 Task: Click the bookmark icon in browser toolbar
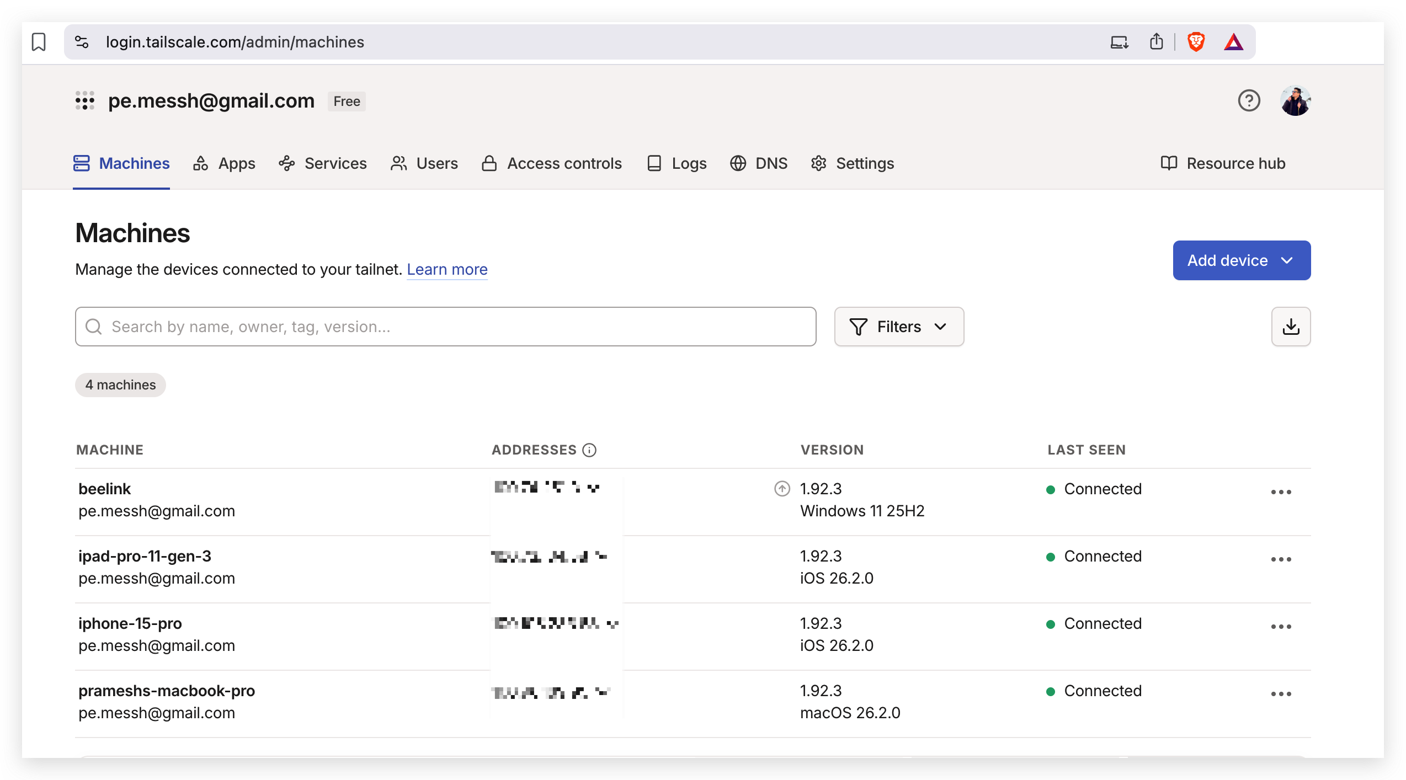[x=39, y=42]
